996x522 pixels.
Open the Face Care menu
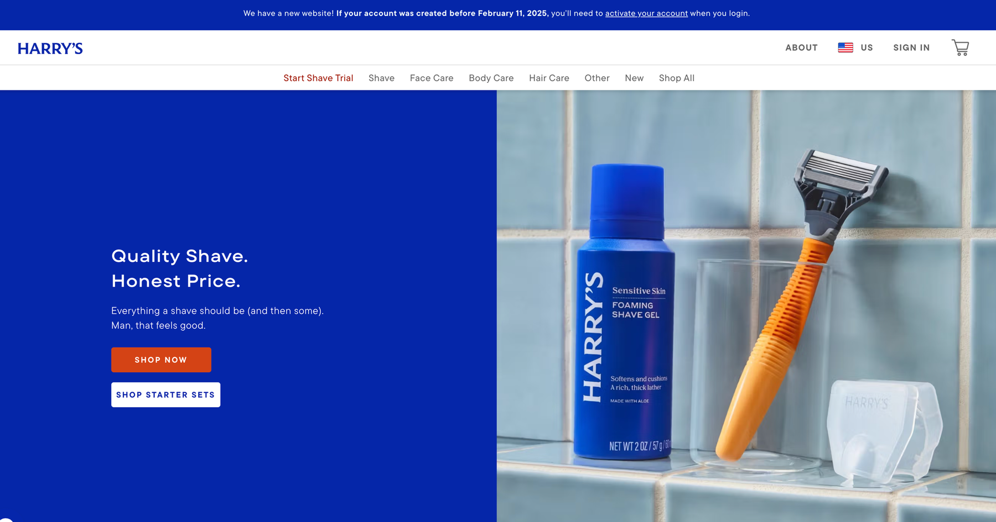coord(432,78)
